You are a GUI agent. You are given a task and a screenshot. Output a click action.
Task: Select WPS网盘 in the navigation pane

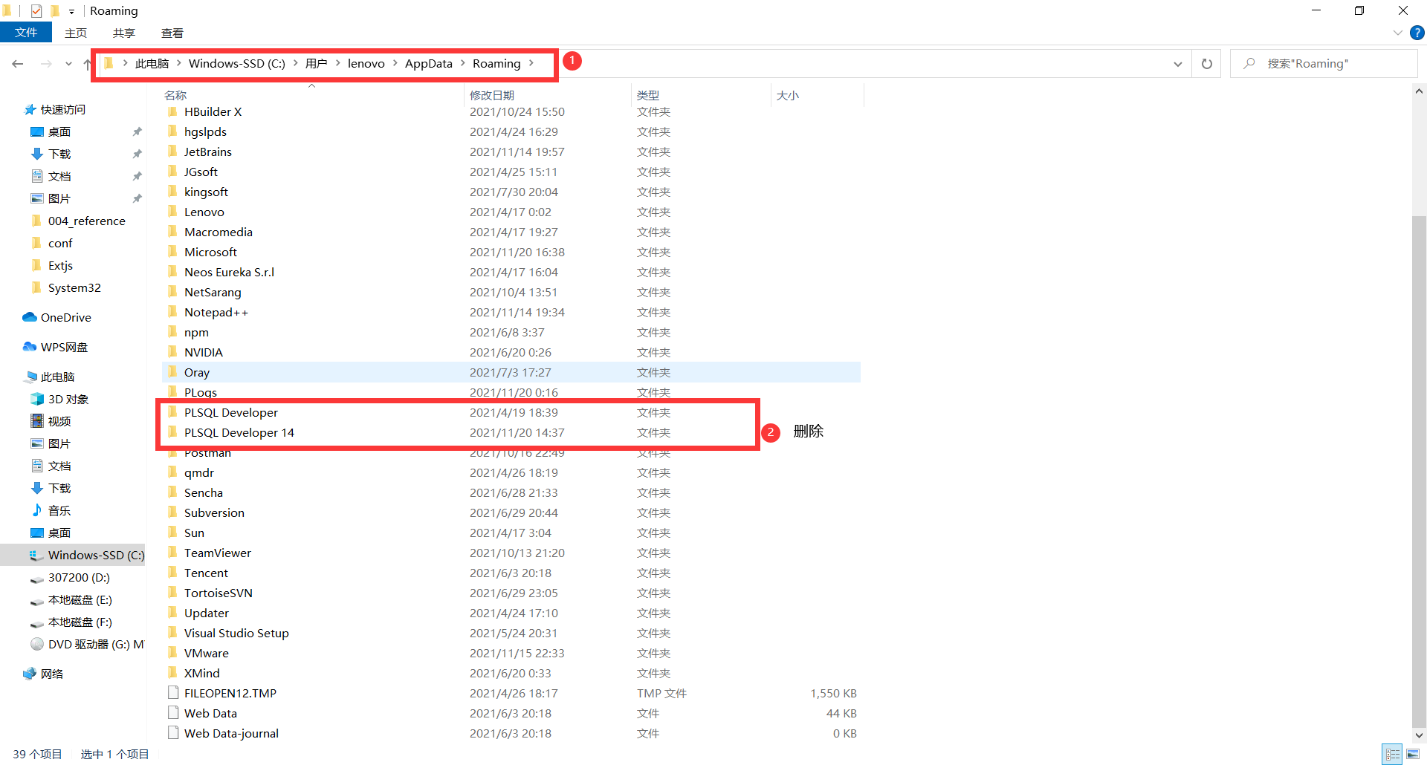point(56,348)
